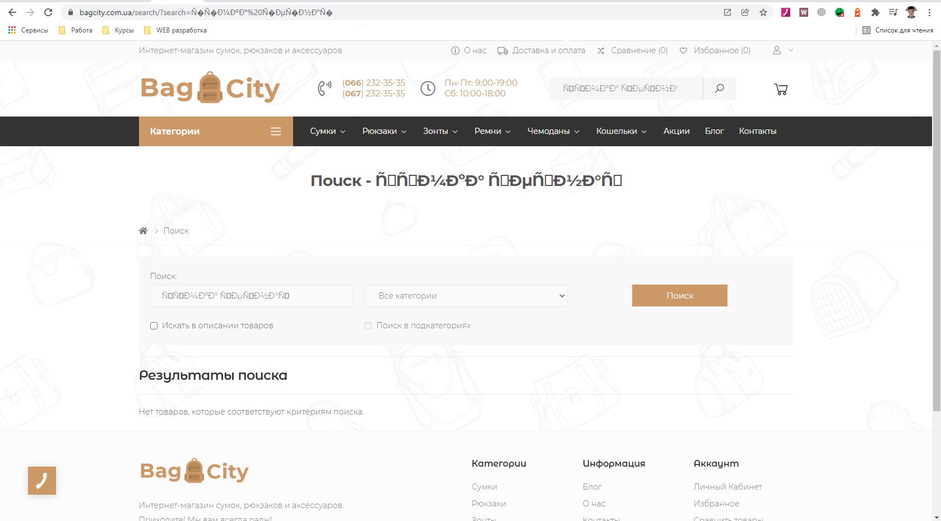The width and height of the screenshot is (941, 521).
Task: Open the "Все категории" dropdown
Action: click(466, 296)
